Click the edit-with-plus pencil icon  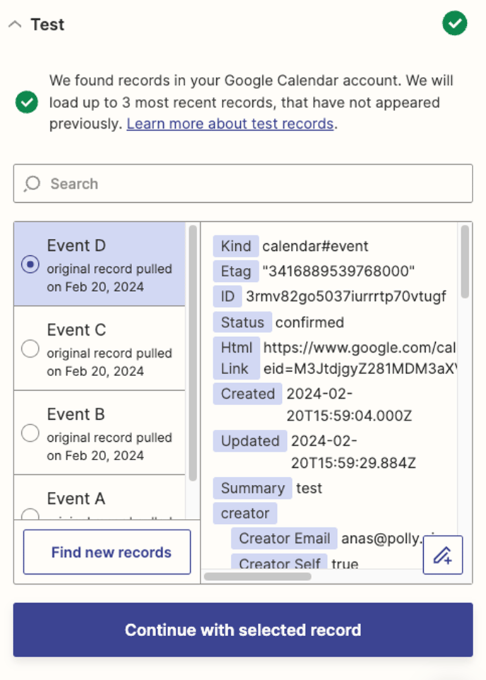(443, 555)
